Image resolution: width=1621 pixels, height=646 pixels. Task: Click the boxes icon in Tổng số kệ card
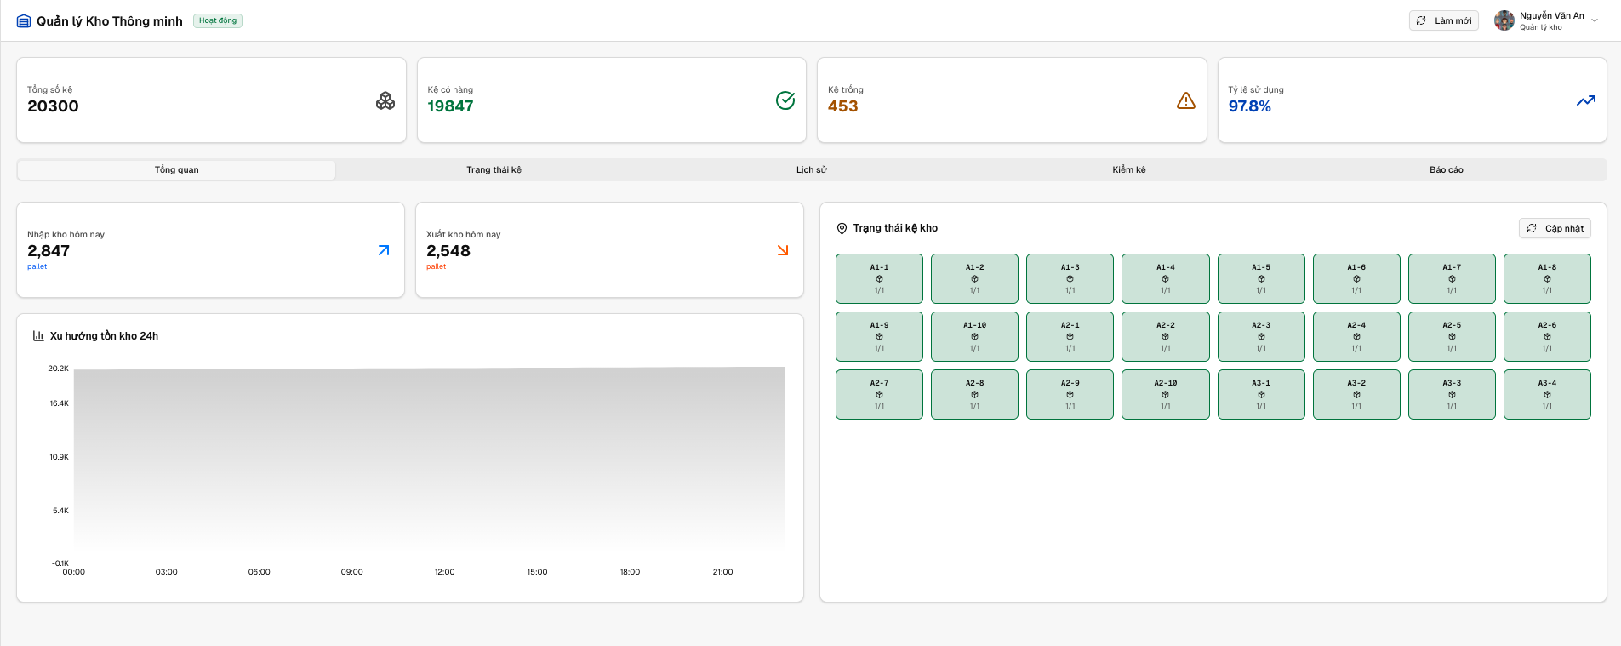(385, 100)
